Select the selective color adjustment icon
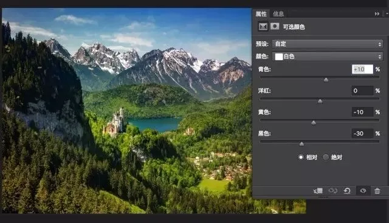 tap(263, 26)
